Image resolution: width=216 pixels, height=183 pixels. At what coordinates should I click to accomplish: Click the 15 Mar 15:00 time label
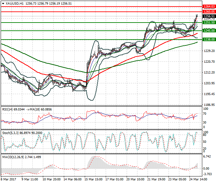(93, 179)
